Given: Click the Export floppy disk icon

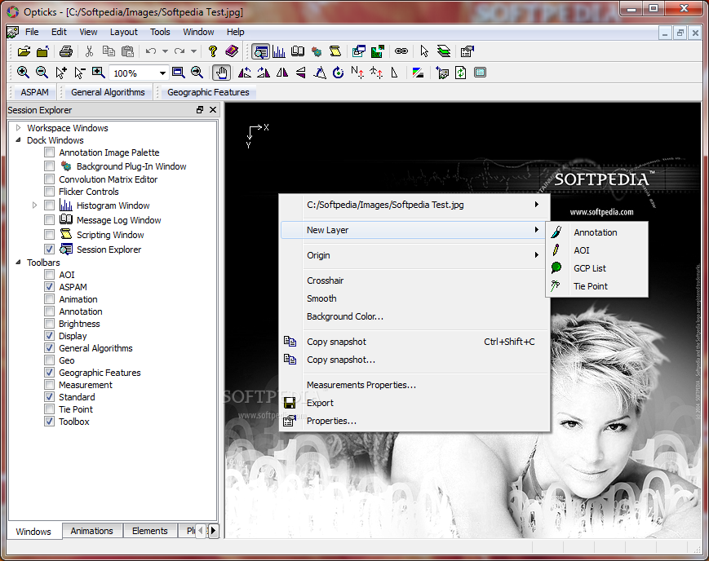Looking at the screenshot, I should pyautogui.click(x=290, y=403).
